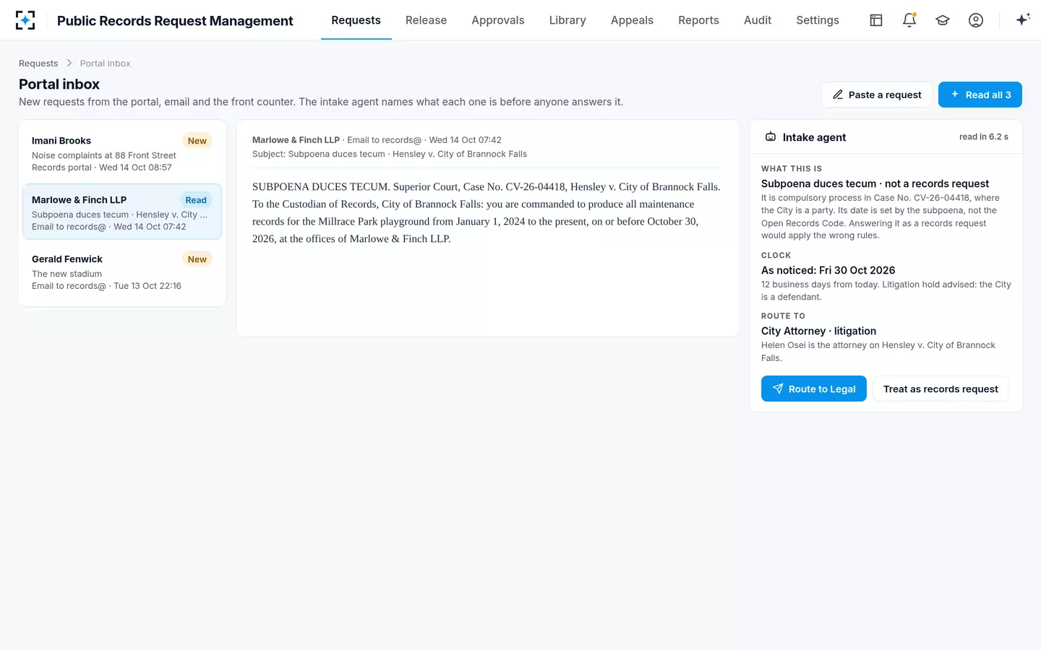
Task: Click the 'read in 6.2 s' text
Action: tap(984, 136)
